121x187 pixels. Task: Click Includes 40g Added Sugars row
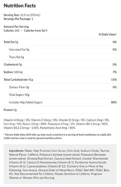[x=60, y=102]
